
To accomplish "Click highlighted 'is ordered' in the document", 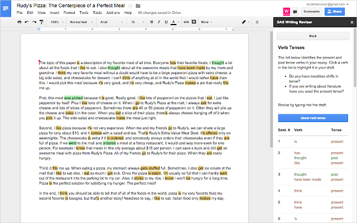I will pyautogui.click(x=115, y=138).
